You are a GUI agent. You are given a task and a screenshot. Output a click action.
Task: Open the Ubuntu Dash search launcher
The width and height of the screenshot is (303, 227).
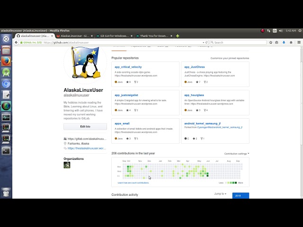[6, 39]
